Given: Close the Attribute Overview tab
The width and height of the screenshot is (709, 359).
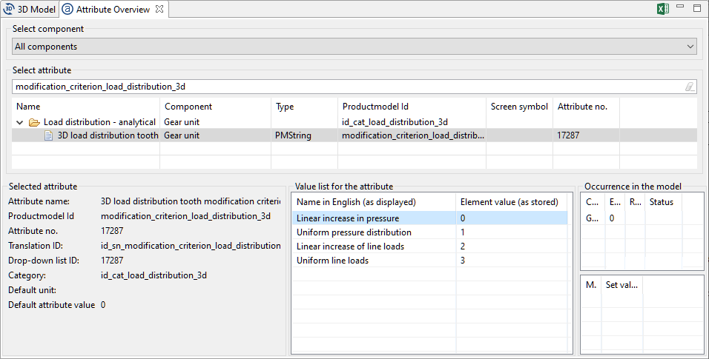Looking at the screenshot, I should coord(159,10).
